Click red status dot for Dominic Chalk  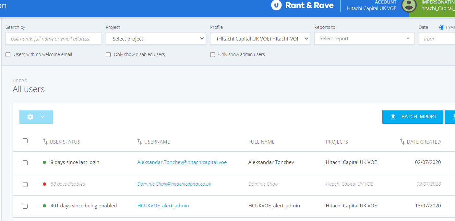pyautogui.click(x=44, y=184)
